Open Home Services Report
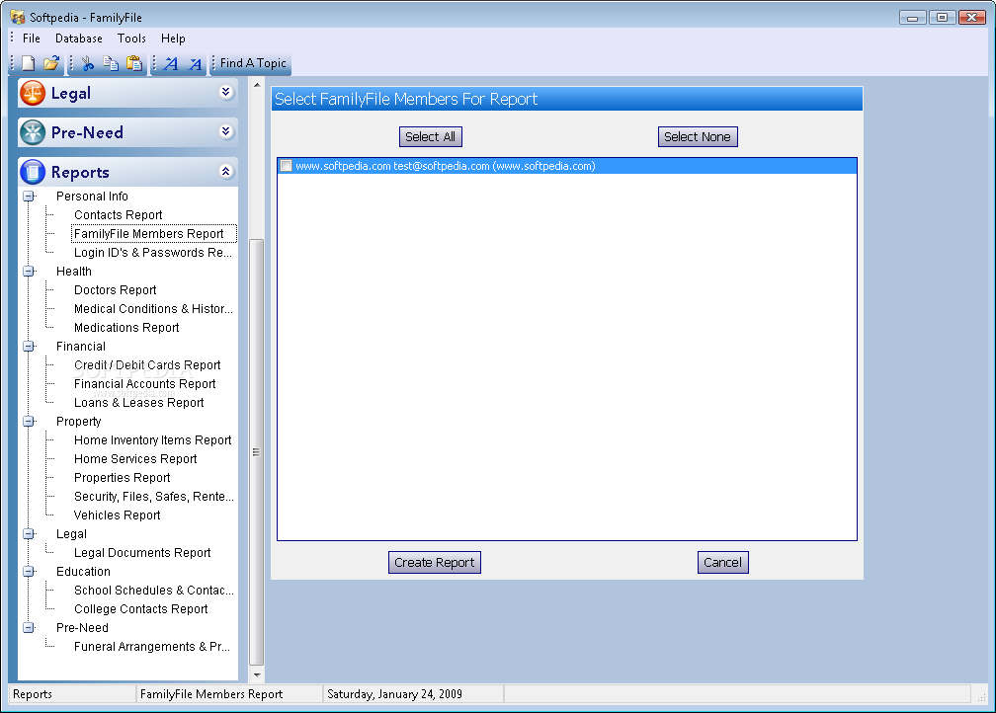996x713 pixels. click(135, 458)
